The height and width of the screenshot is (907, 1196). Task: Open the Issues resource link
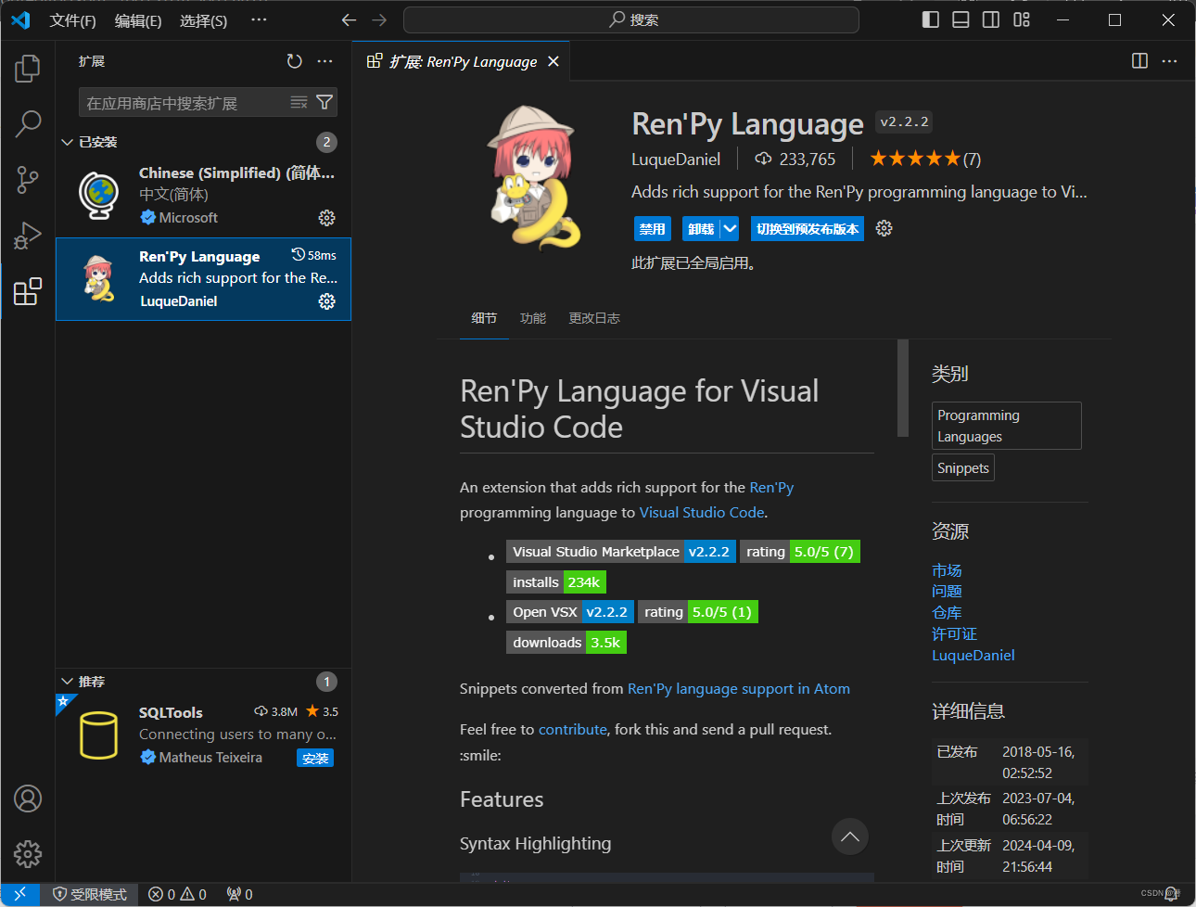tap(947, 591)
